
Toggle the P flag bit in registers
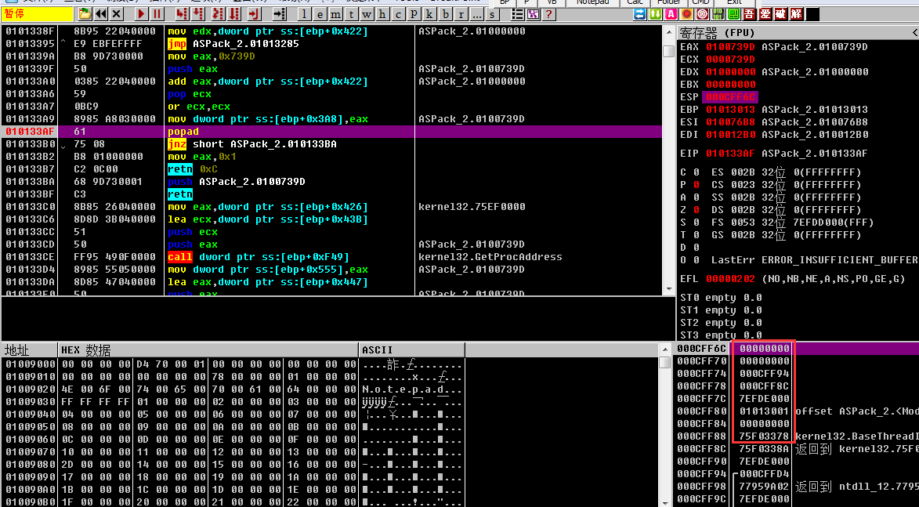[696, 185]
